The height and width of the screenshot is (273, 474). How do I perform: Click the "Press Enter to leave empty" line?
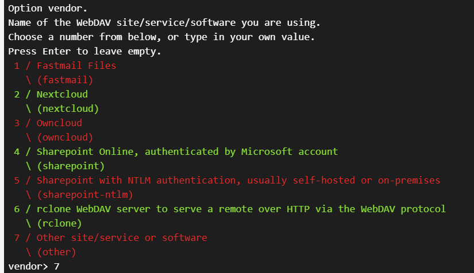coord(84,51)
